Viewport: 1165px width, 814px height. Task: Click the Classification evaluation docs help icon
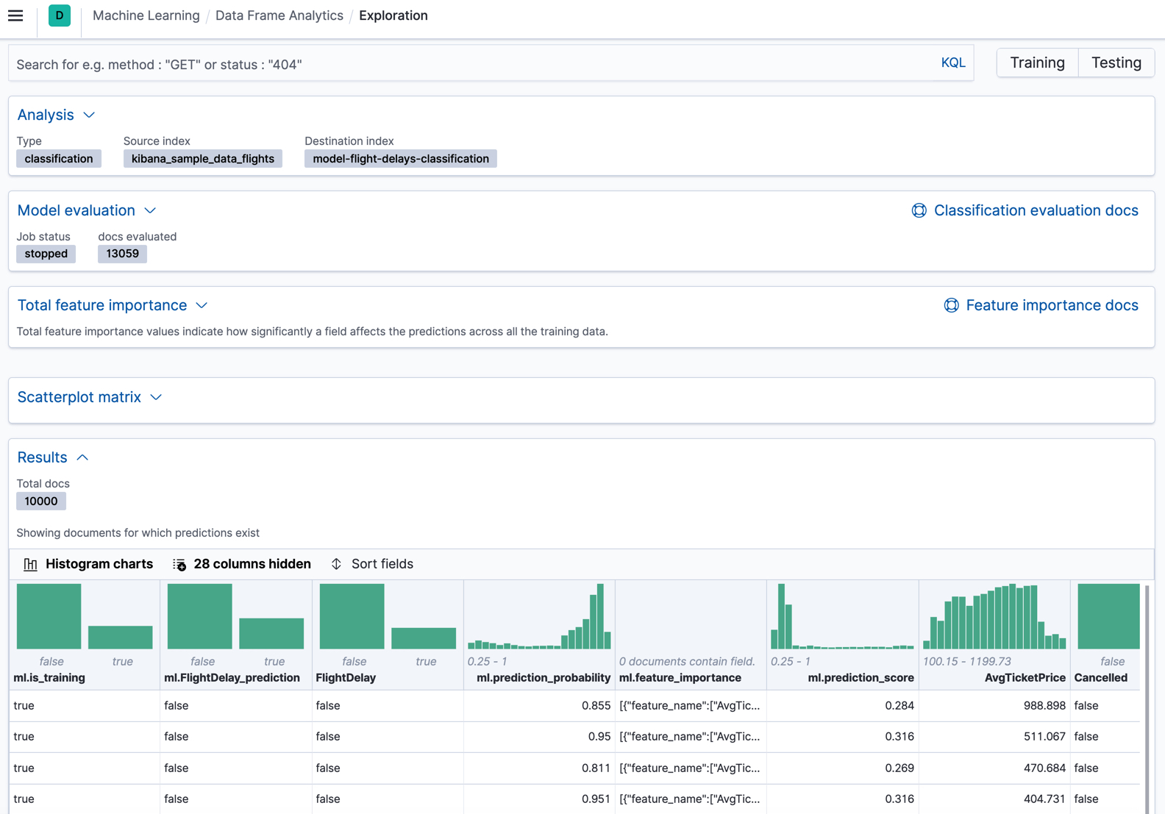(919, 210)
